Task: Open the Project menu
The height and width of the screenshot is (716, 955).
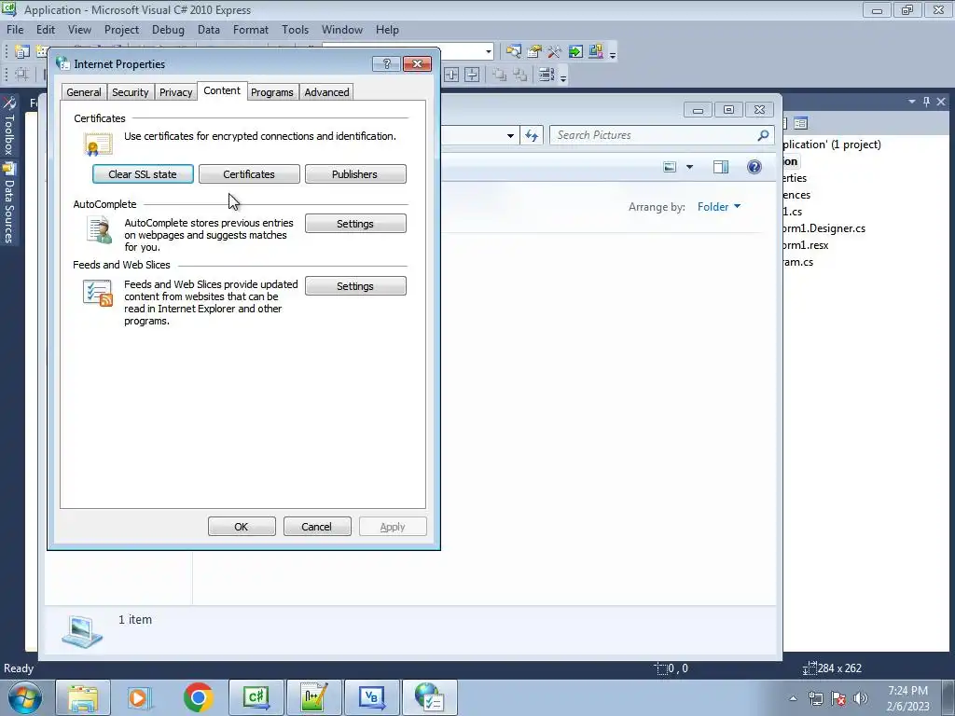Action: tap(121, 29)
